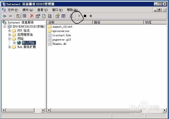Viewport: 169px width, 119px height.
Task: Sort by the 路径 column header
Action: pos(118,22)
